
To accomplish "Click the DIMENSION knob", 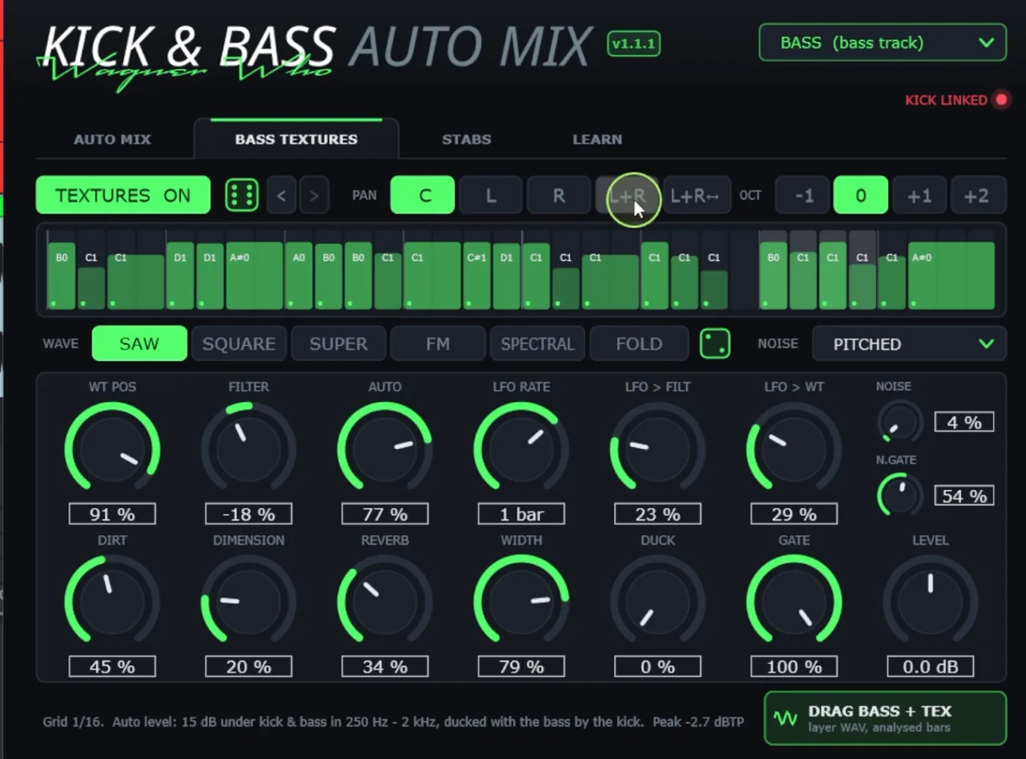I will coord(248,601).
